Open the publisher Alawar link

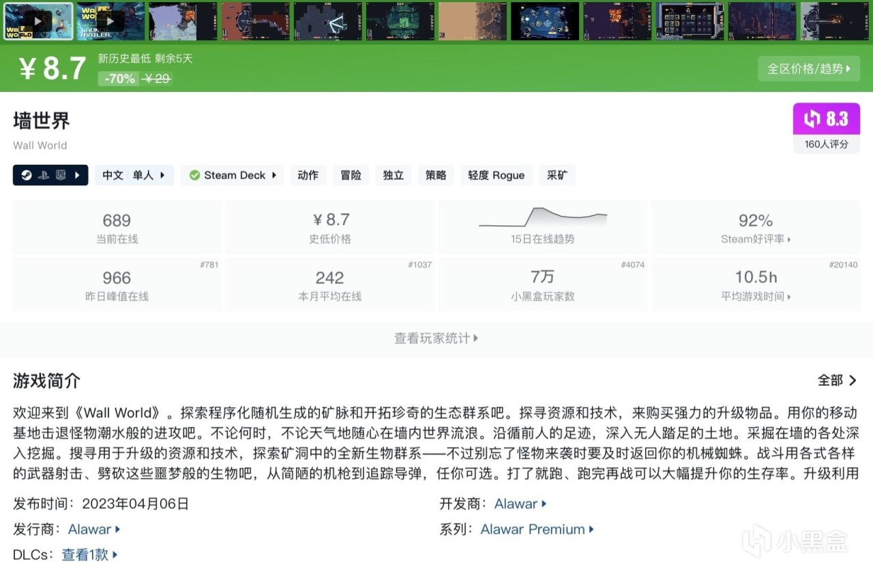click(x=94, y=529)
